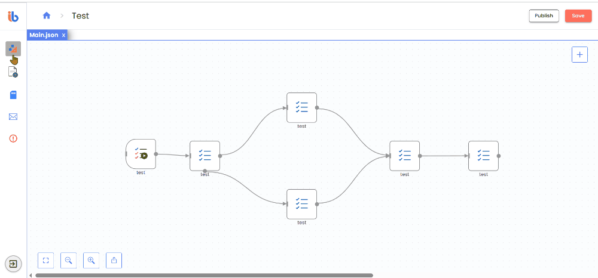Open the blue storage card sidebar icon
The height and width of the screenshot is (278, 598).
point(13,95)
